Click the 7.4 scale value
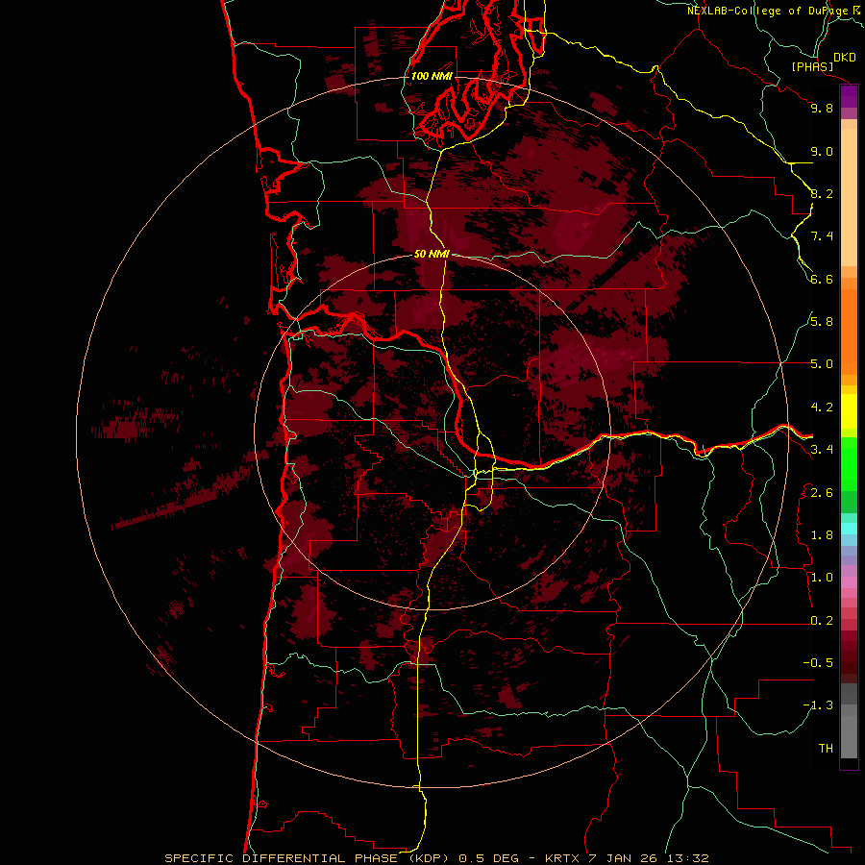 coord(822,236)
